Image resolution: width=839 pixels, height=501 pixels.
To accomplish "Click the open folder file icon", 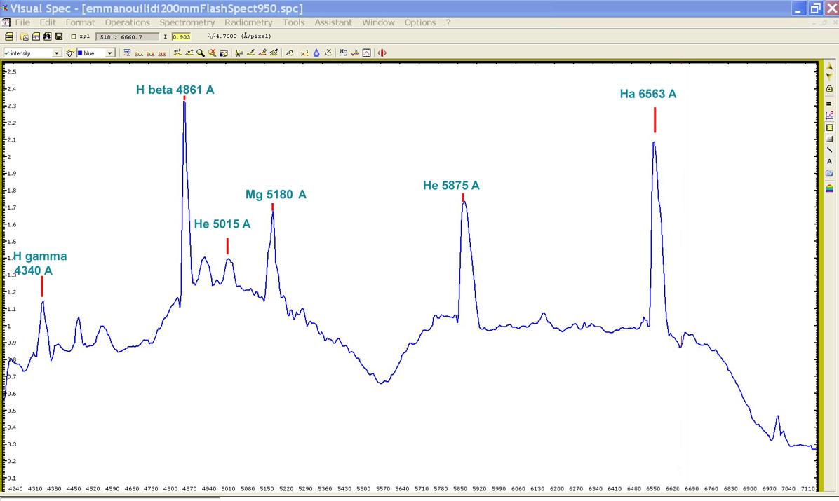I will (x=24, y=36).
